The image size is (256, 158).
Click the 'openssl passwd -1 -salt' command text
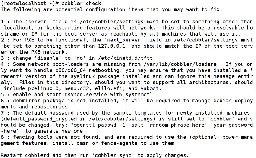coord(108,125)
